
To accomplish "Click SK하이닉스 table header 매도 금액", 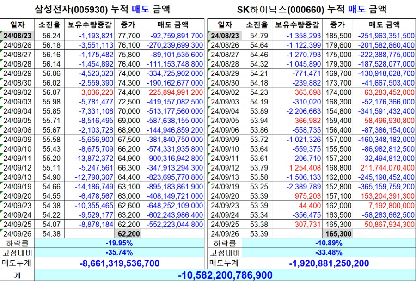I will pyautogui.click(x=384, y=25).
